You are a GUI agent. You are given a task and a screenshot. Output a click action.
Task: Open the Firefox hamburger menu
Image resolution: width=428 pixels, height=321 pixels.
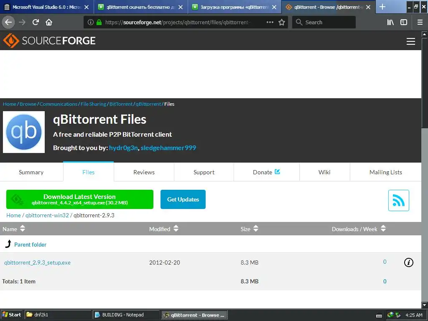click(x=420, y=23)
